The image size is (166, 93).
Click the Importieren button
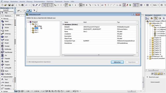[x=132, y=62]
